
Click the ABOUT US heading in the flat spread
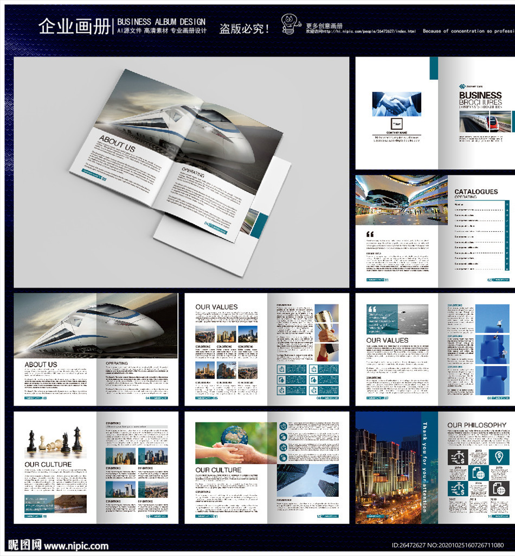pos(41,364)
